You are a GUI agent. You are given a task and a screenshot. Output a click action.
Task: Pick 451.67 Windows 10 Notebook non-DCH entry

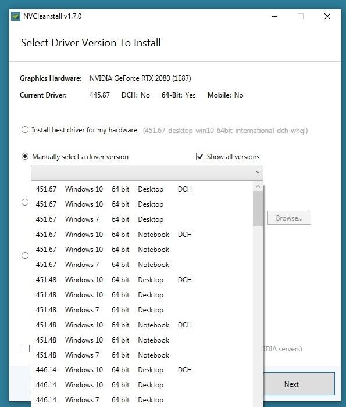point(142,250)
